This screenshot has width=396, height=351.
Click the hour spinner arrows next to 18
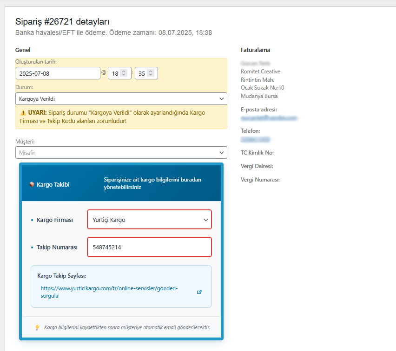pos(123,73)
